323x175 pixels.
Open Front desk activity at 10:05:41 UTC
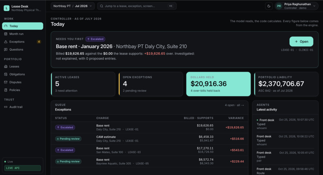[x=285, y=157]
